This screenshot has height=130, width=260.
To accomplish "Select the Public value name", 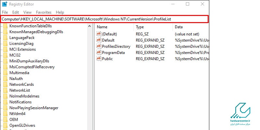I will 107,59.
